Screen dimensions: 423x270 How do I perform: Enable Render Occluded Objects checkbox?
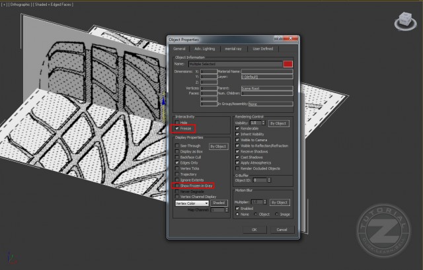pos(237,168)
